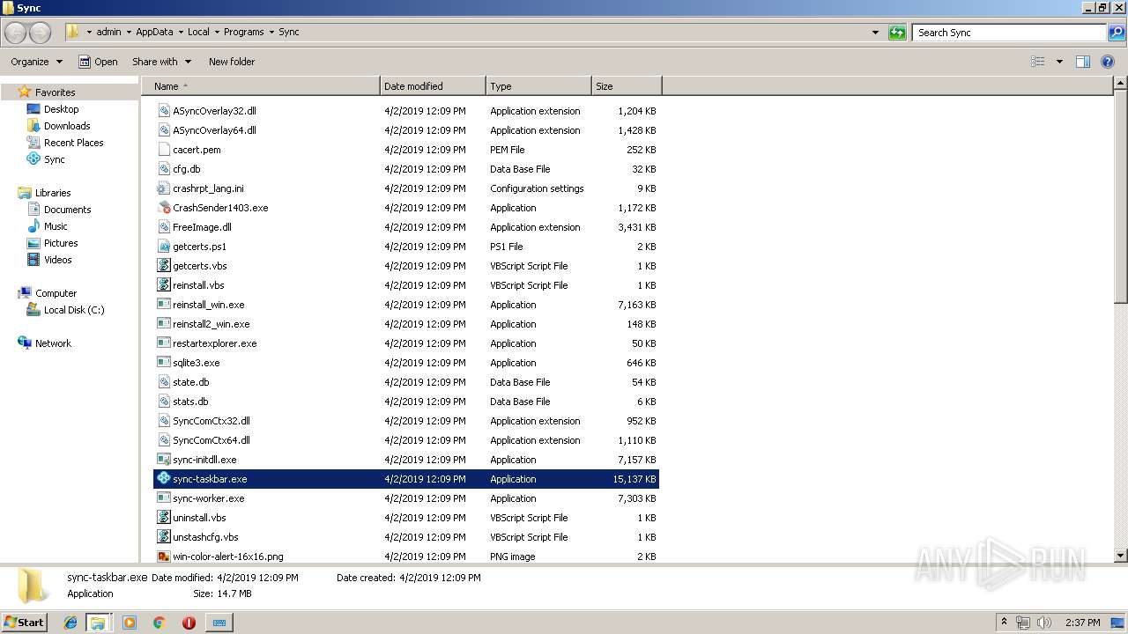
Task: Click the Programs breadcrumb segment
Action: click(x=244, y=32)
